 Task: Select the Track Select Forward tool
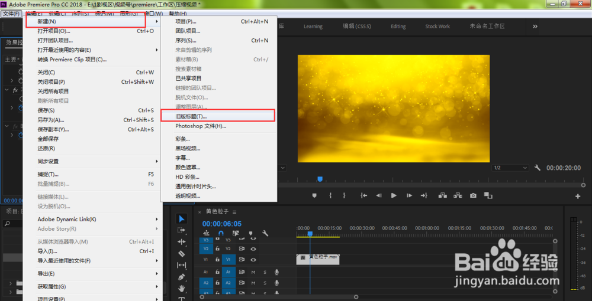[x=182, y=230]
